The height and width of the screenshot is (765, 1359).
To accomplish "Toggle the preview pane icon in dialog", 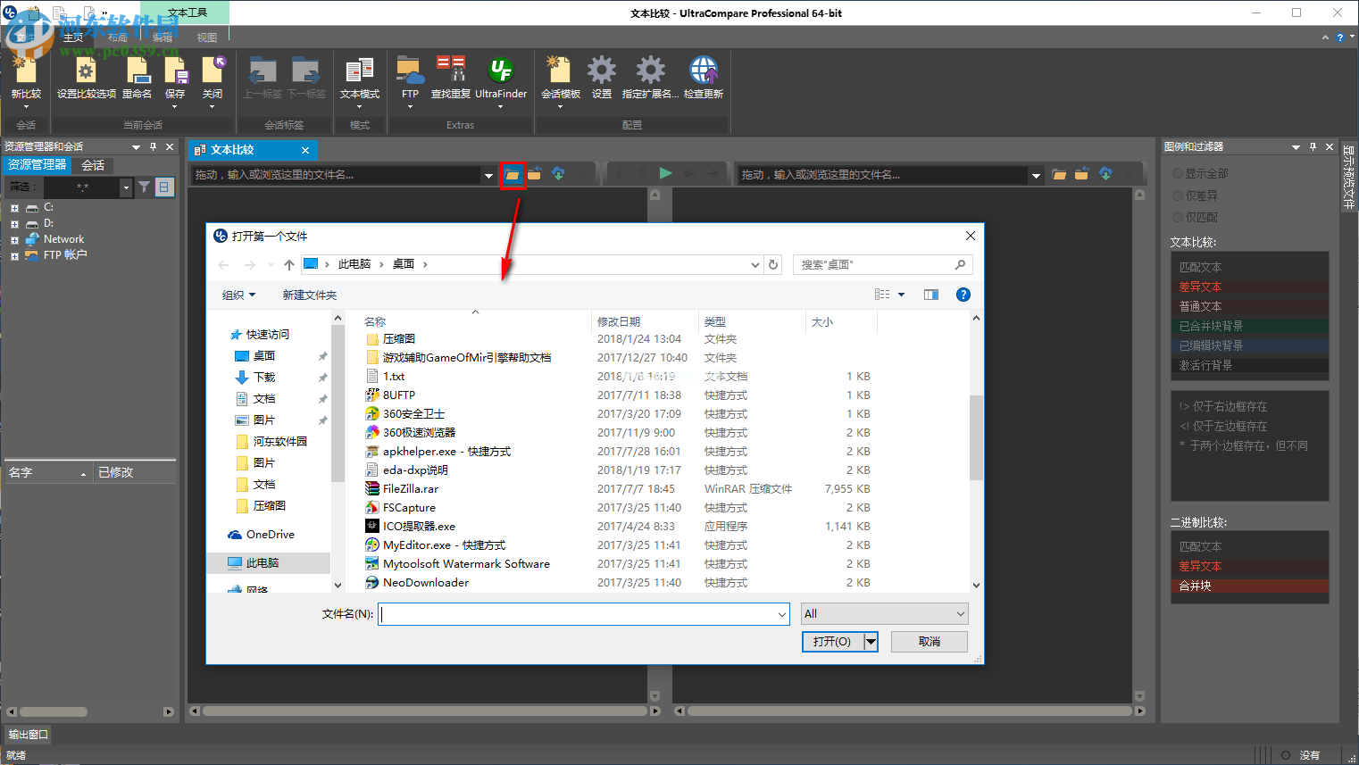I will (931, 295).
